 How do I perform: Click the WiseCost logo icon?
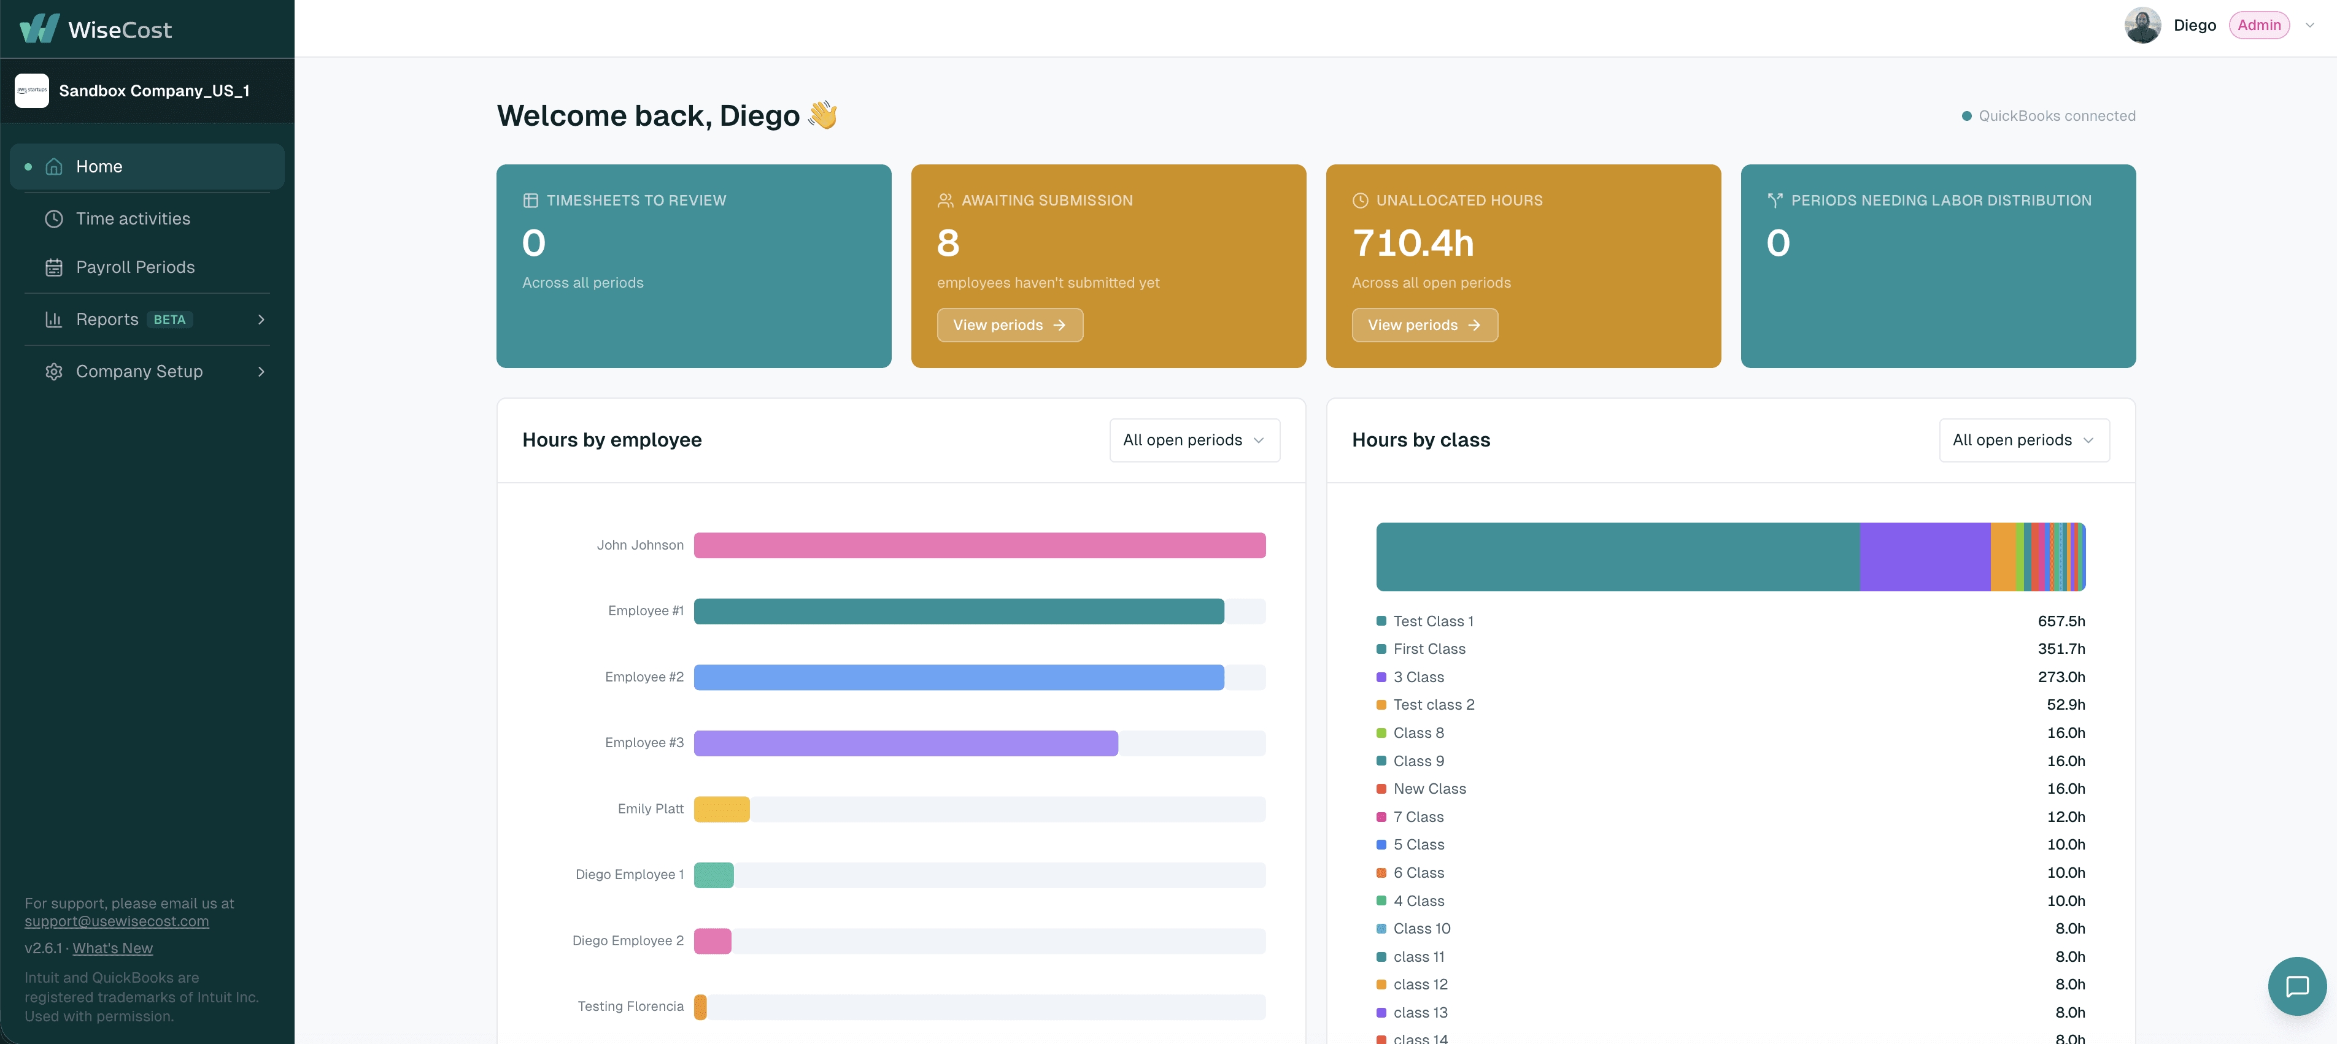(x=39, y=28)
